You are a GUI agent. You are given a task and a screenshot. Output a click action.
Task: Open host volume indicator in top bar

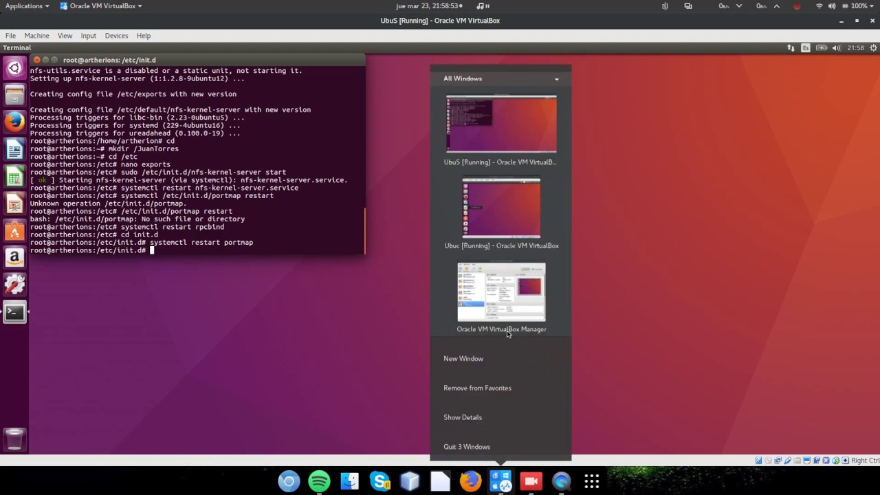tap(832, 6)
